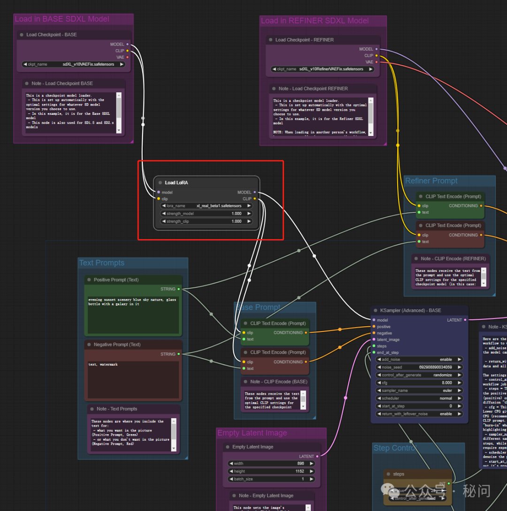This screenshot has height=511, width=507.
Task: Increase strength_model with right arrow
Action: tap(249, 213)
